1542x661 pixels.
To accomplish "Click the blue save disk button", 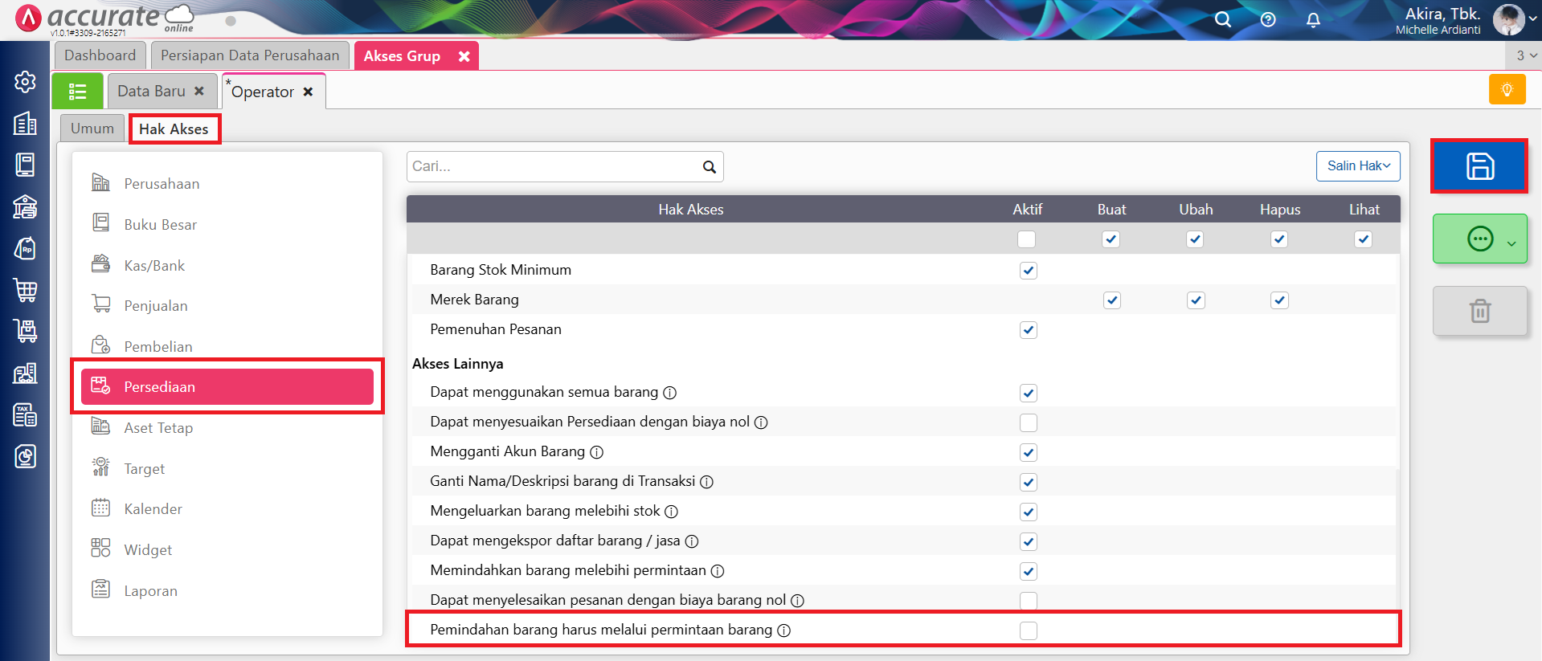I will click(1479, 166).
